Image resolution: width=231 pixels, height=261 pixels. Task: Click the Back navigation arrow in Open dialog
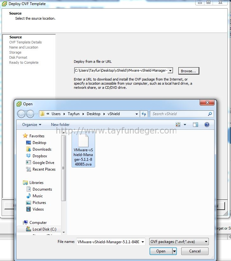click(x=21, y=114)
